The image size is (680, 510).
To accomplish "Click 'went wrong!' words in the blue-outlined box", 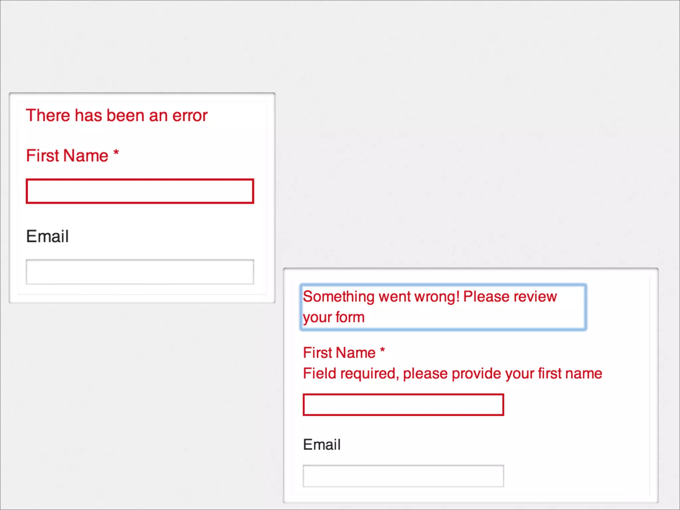I will (x=419, y=297).
